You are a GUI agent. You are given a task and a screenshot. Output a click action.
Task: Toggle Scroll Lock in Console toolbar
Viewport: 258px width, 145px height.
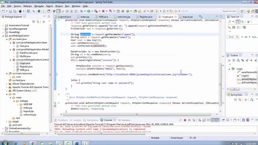coord(204,120)
